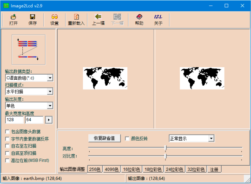Screen dimensions: 251x184
Task: Toggle 颜色反转 color invert checkbox
Action: pos(127,138)
